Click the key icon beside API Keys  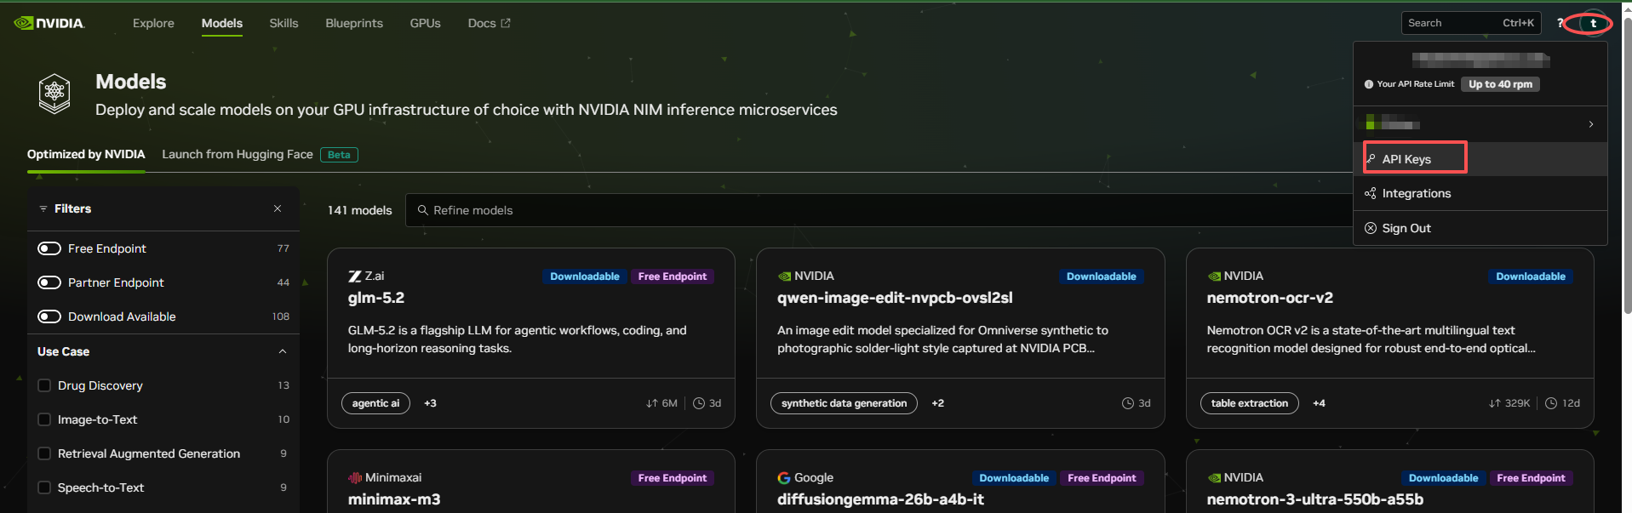(x=1371, y=159)
